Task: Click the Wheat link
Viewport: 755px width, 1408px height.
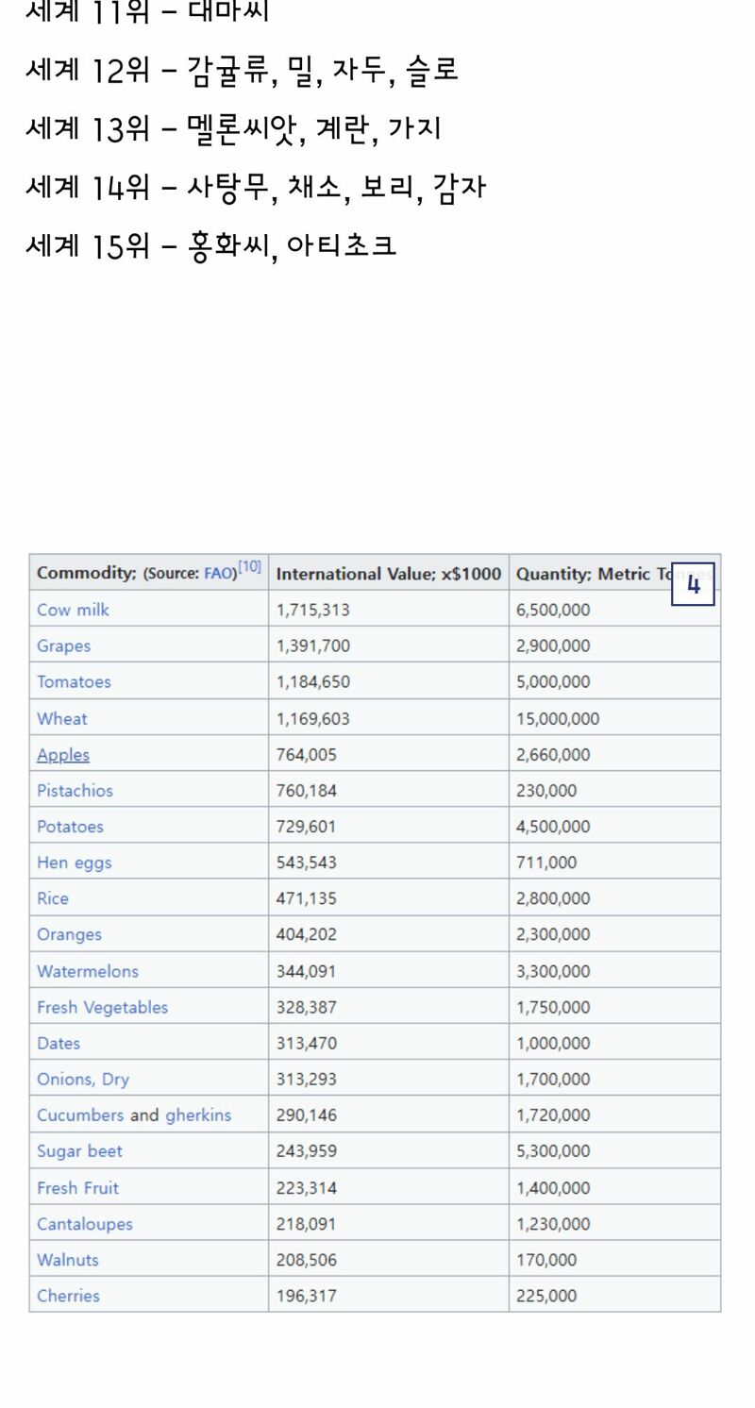Action: [62, 718]
